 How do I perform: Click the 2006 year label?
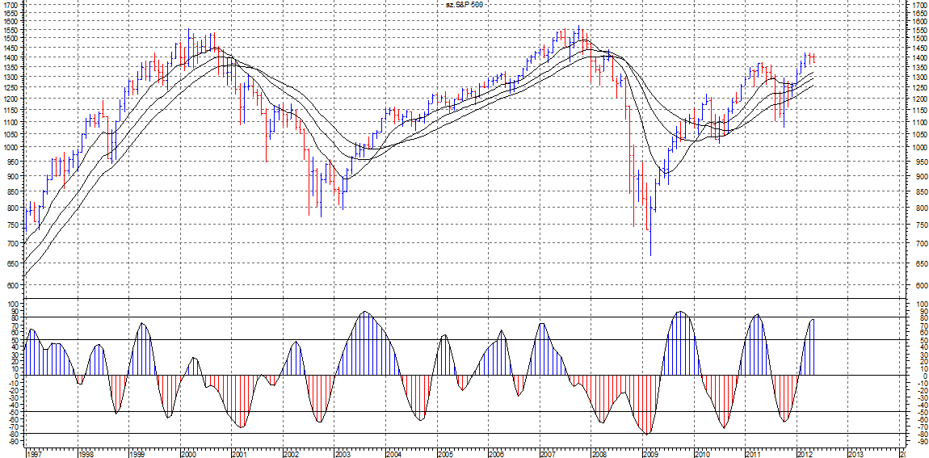tap(497, 454)
